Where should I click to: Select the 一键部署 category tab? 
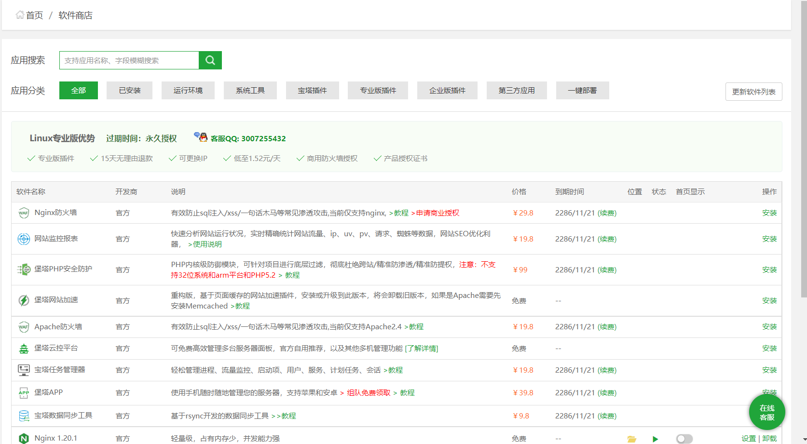582,90
